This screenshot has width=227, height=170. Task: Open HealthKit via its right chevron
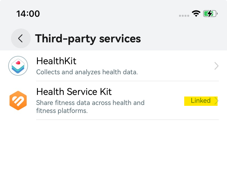pyautogui.click(x=216, y=66)
